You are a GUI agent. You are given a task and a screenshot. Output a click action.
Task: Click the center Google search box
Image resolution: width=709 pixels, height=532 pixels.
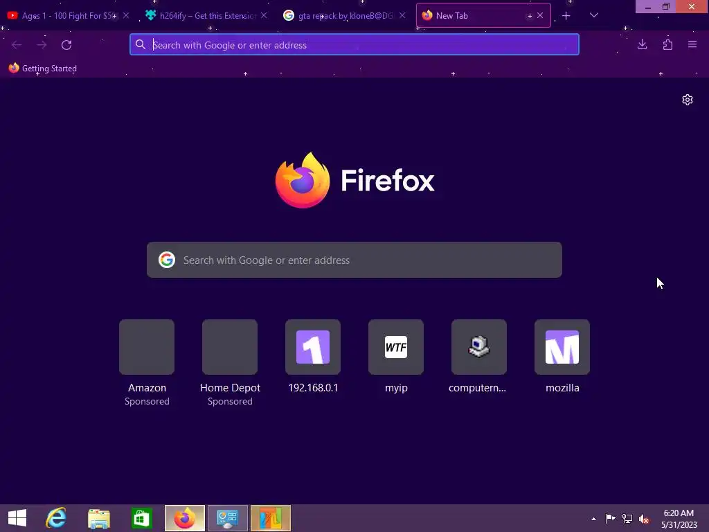tap(354, 260)
